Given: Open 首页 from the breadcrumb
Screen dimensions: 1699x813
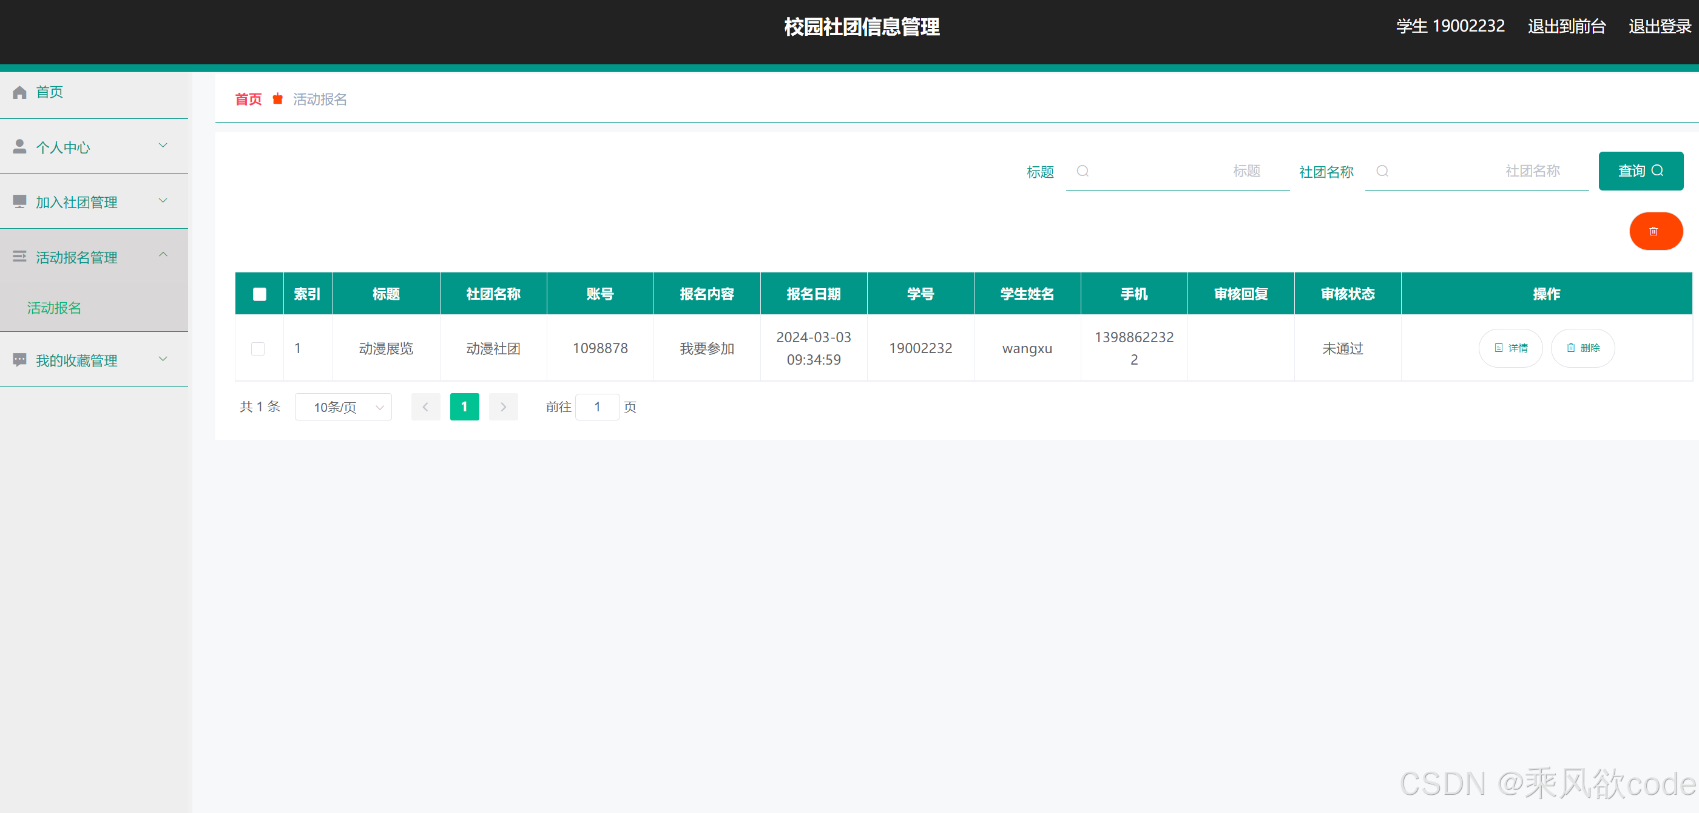Looking at the screenshot, I should pos(248,98).
